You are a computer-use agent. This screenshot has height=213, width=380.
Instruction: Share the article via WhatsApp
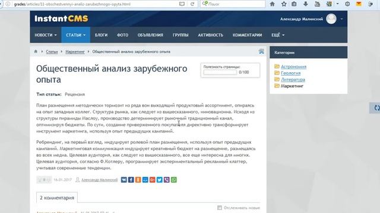[174, 180]
